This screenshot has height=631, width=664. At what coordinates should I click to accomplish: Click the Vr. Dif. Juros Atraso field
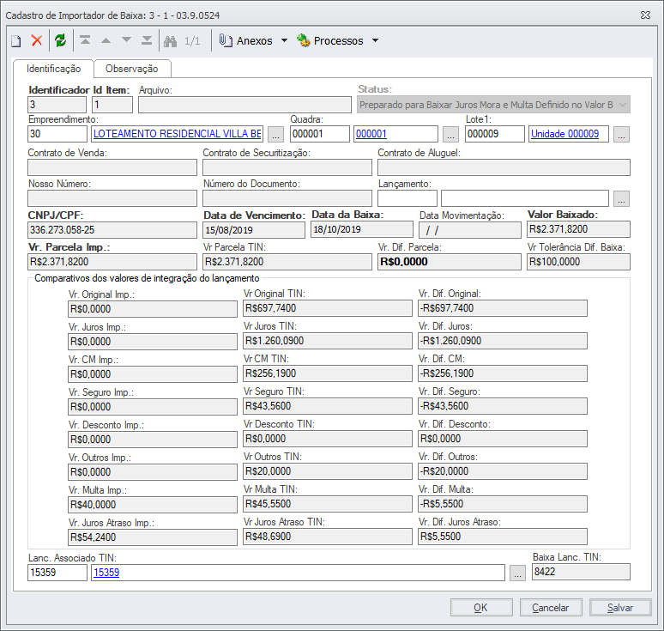(503, 537)
